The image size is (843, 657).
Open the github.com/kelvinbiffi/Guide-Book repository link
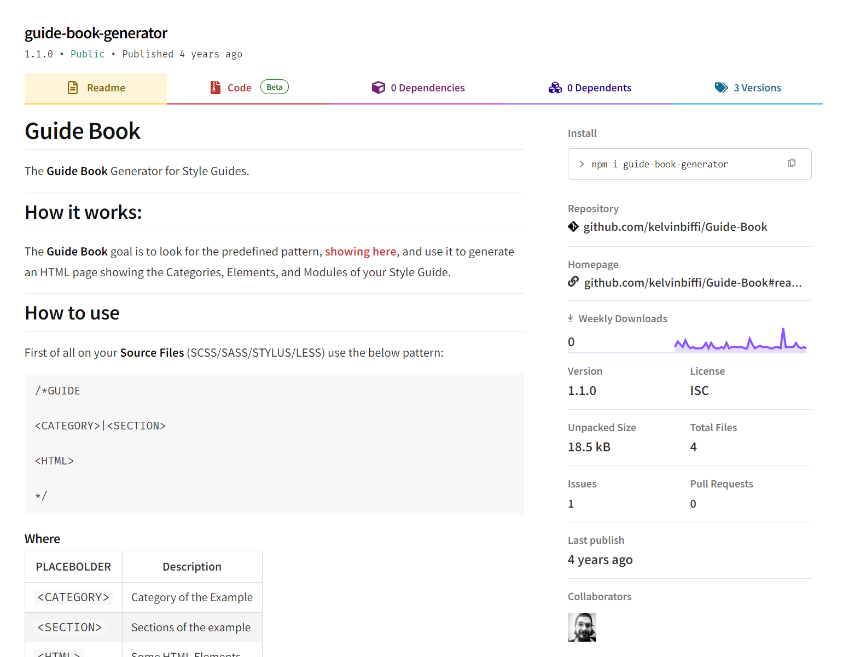click(x=675, y=227)
